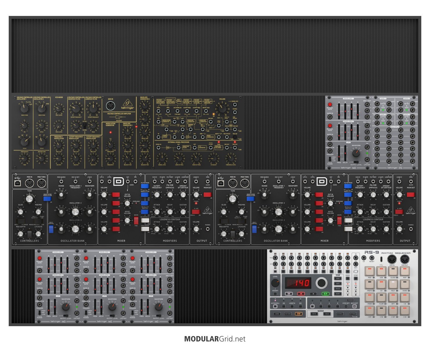Flip FREQ RANGE switch on upper-right 140 module
Viewport: 430px width, 345px height.
(x=330, y=159)
